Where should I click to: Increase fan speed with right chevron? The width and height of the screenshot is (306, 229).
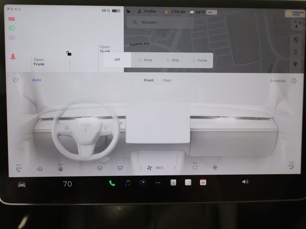click(x=175, y=167)
